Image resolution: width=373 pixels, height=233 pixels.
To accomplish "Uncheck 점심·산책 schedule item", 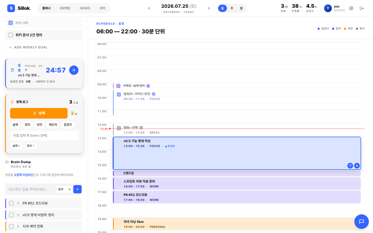I will [x=119, y=128].
